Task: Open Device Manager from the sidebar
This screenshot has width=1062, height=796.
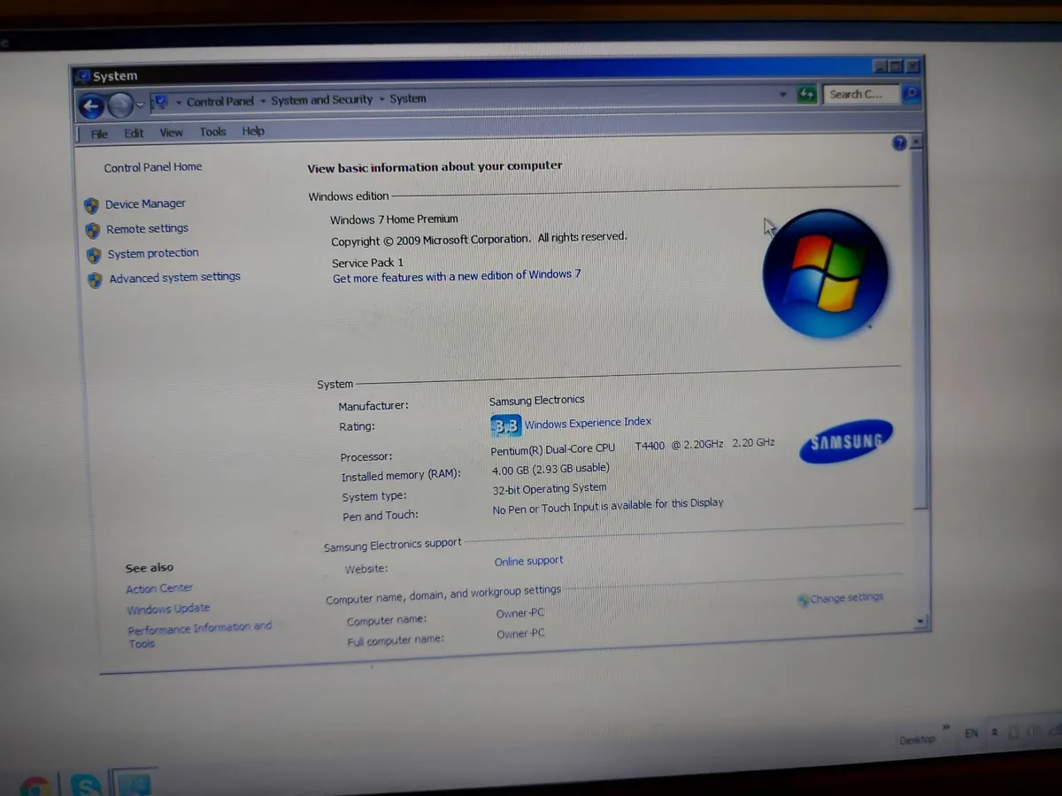Action: (144, 203)
